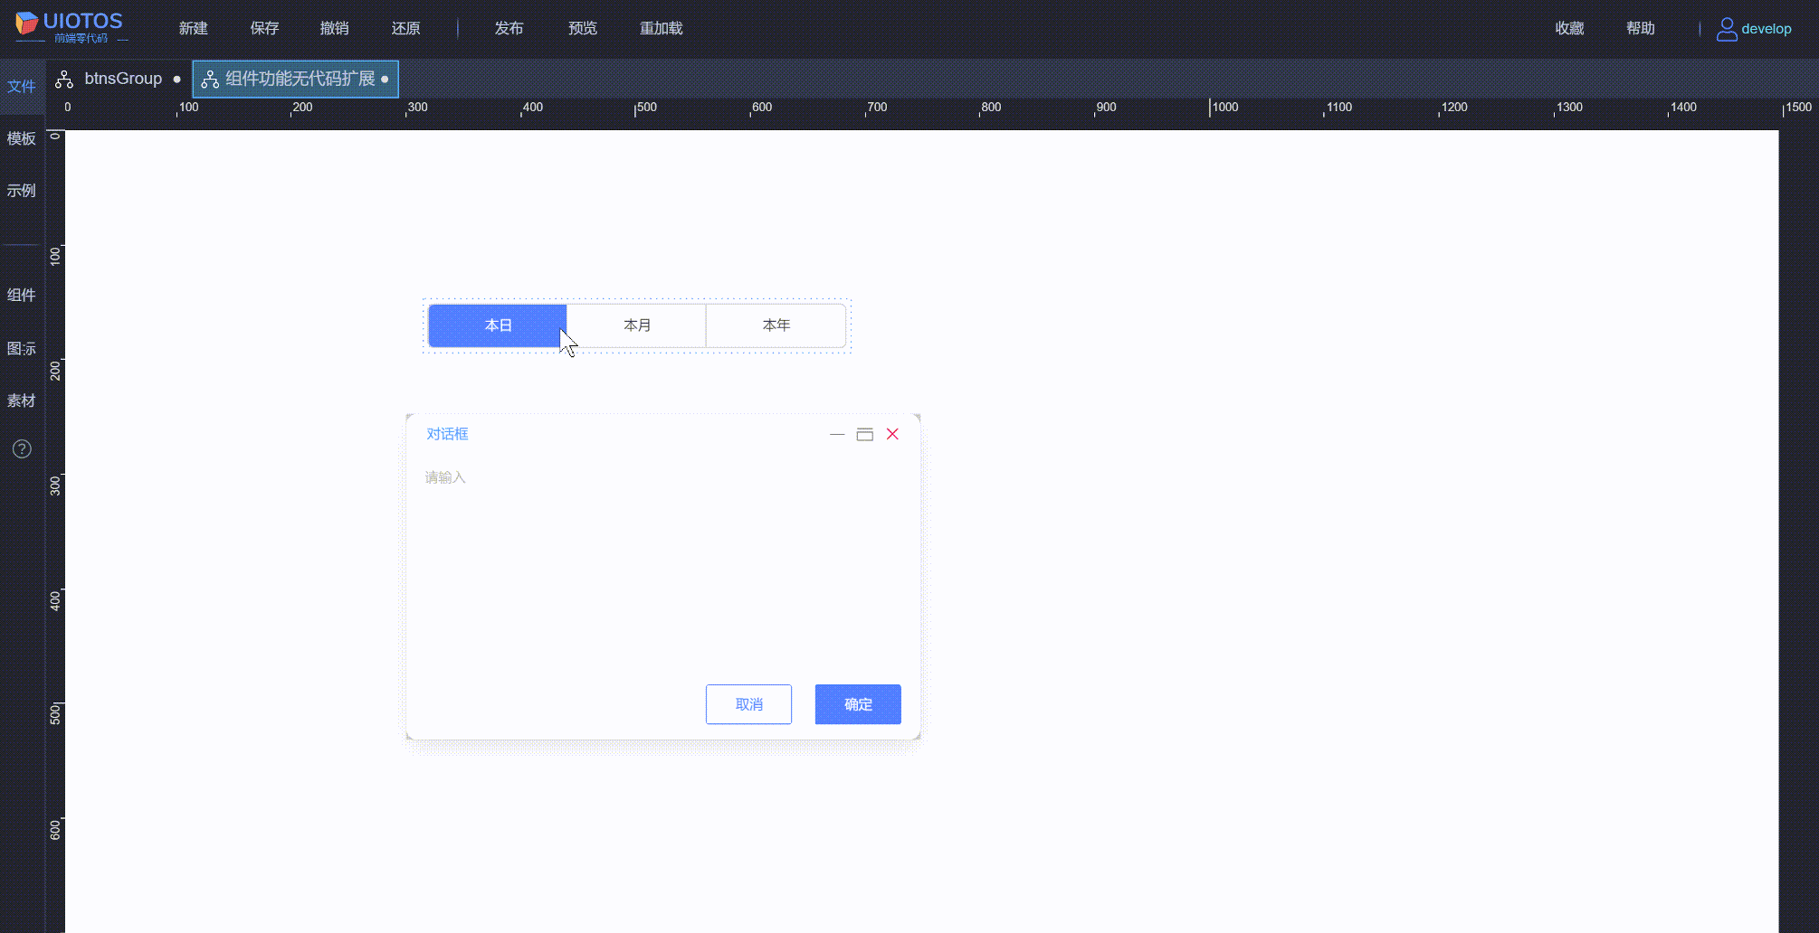Select the 本月 segment button

[636, 325]
